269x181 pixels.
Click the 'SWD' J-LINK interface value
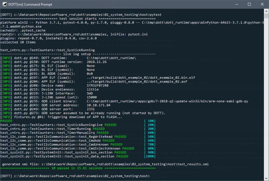(90, 94)
